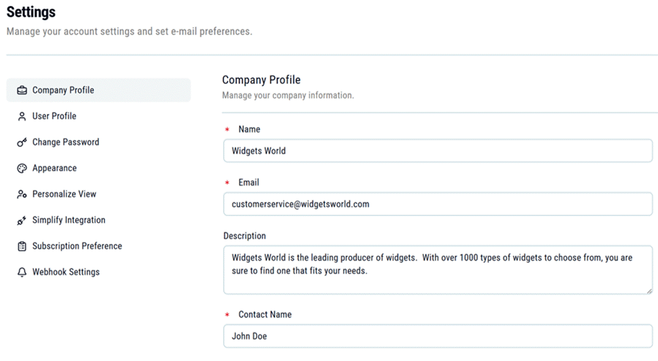658x361 pixels.
Task: Click the wand icon next to Simplify Integration
Action: 22,220
